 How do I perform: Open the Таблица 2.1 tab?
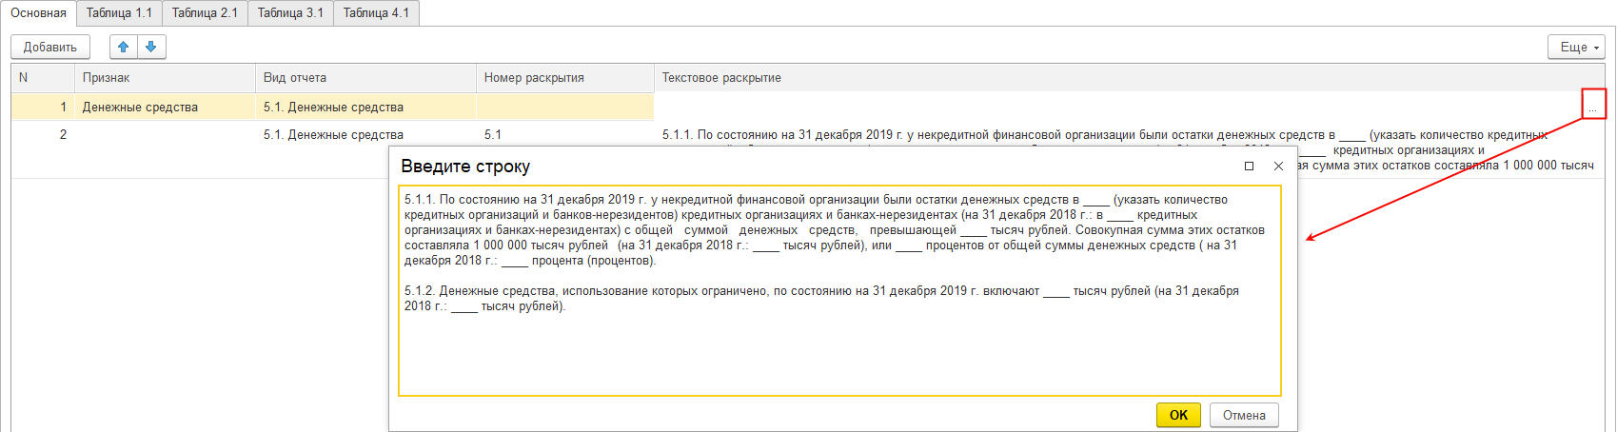(205, 13)
